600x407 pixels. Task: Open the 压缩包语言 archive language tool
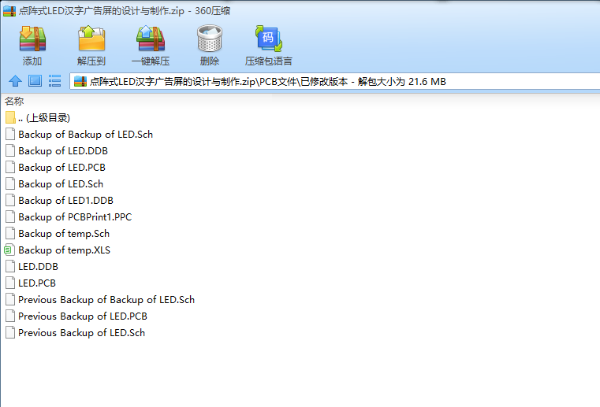269,39
